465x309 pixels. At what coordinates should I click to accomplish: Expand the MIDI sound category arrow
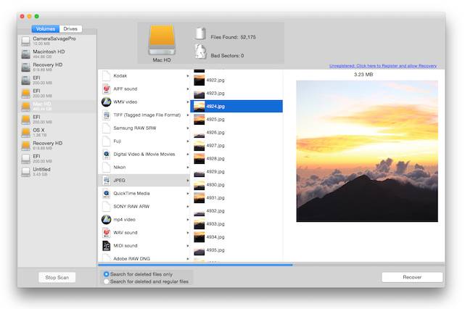[x=187, y=246]
